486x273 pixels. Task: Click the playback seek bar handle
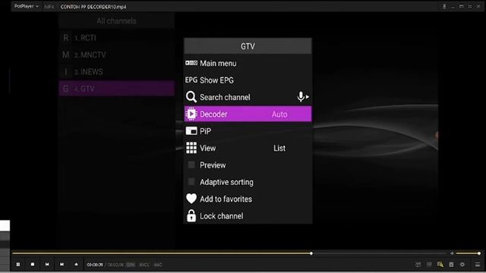[x=311, y=253]
